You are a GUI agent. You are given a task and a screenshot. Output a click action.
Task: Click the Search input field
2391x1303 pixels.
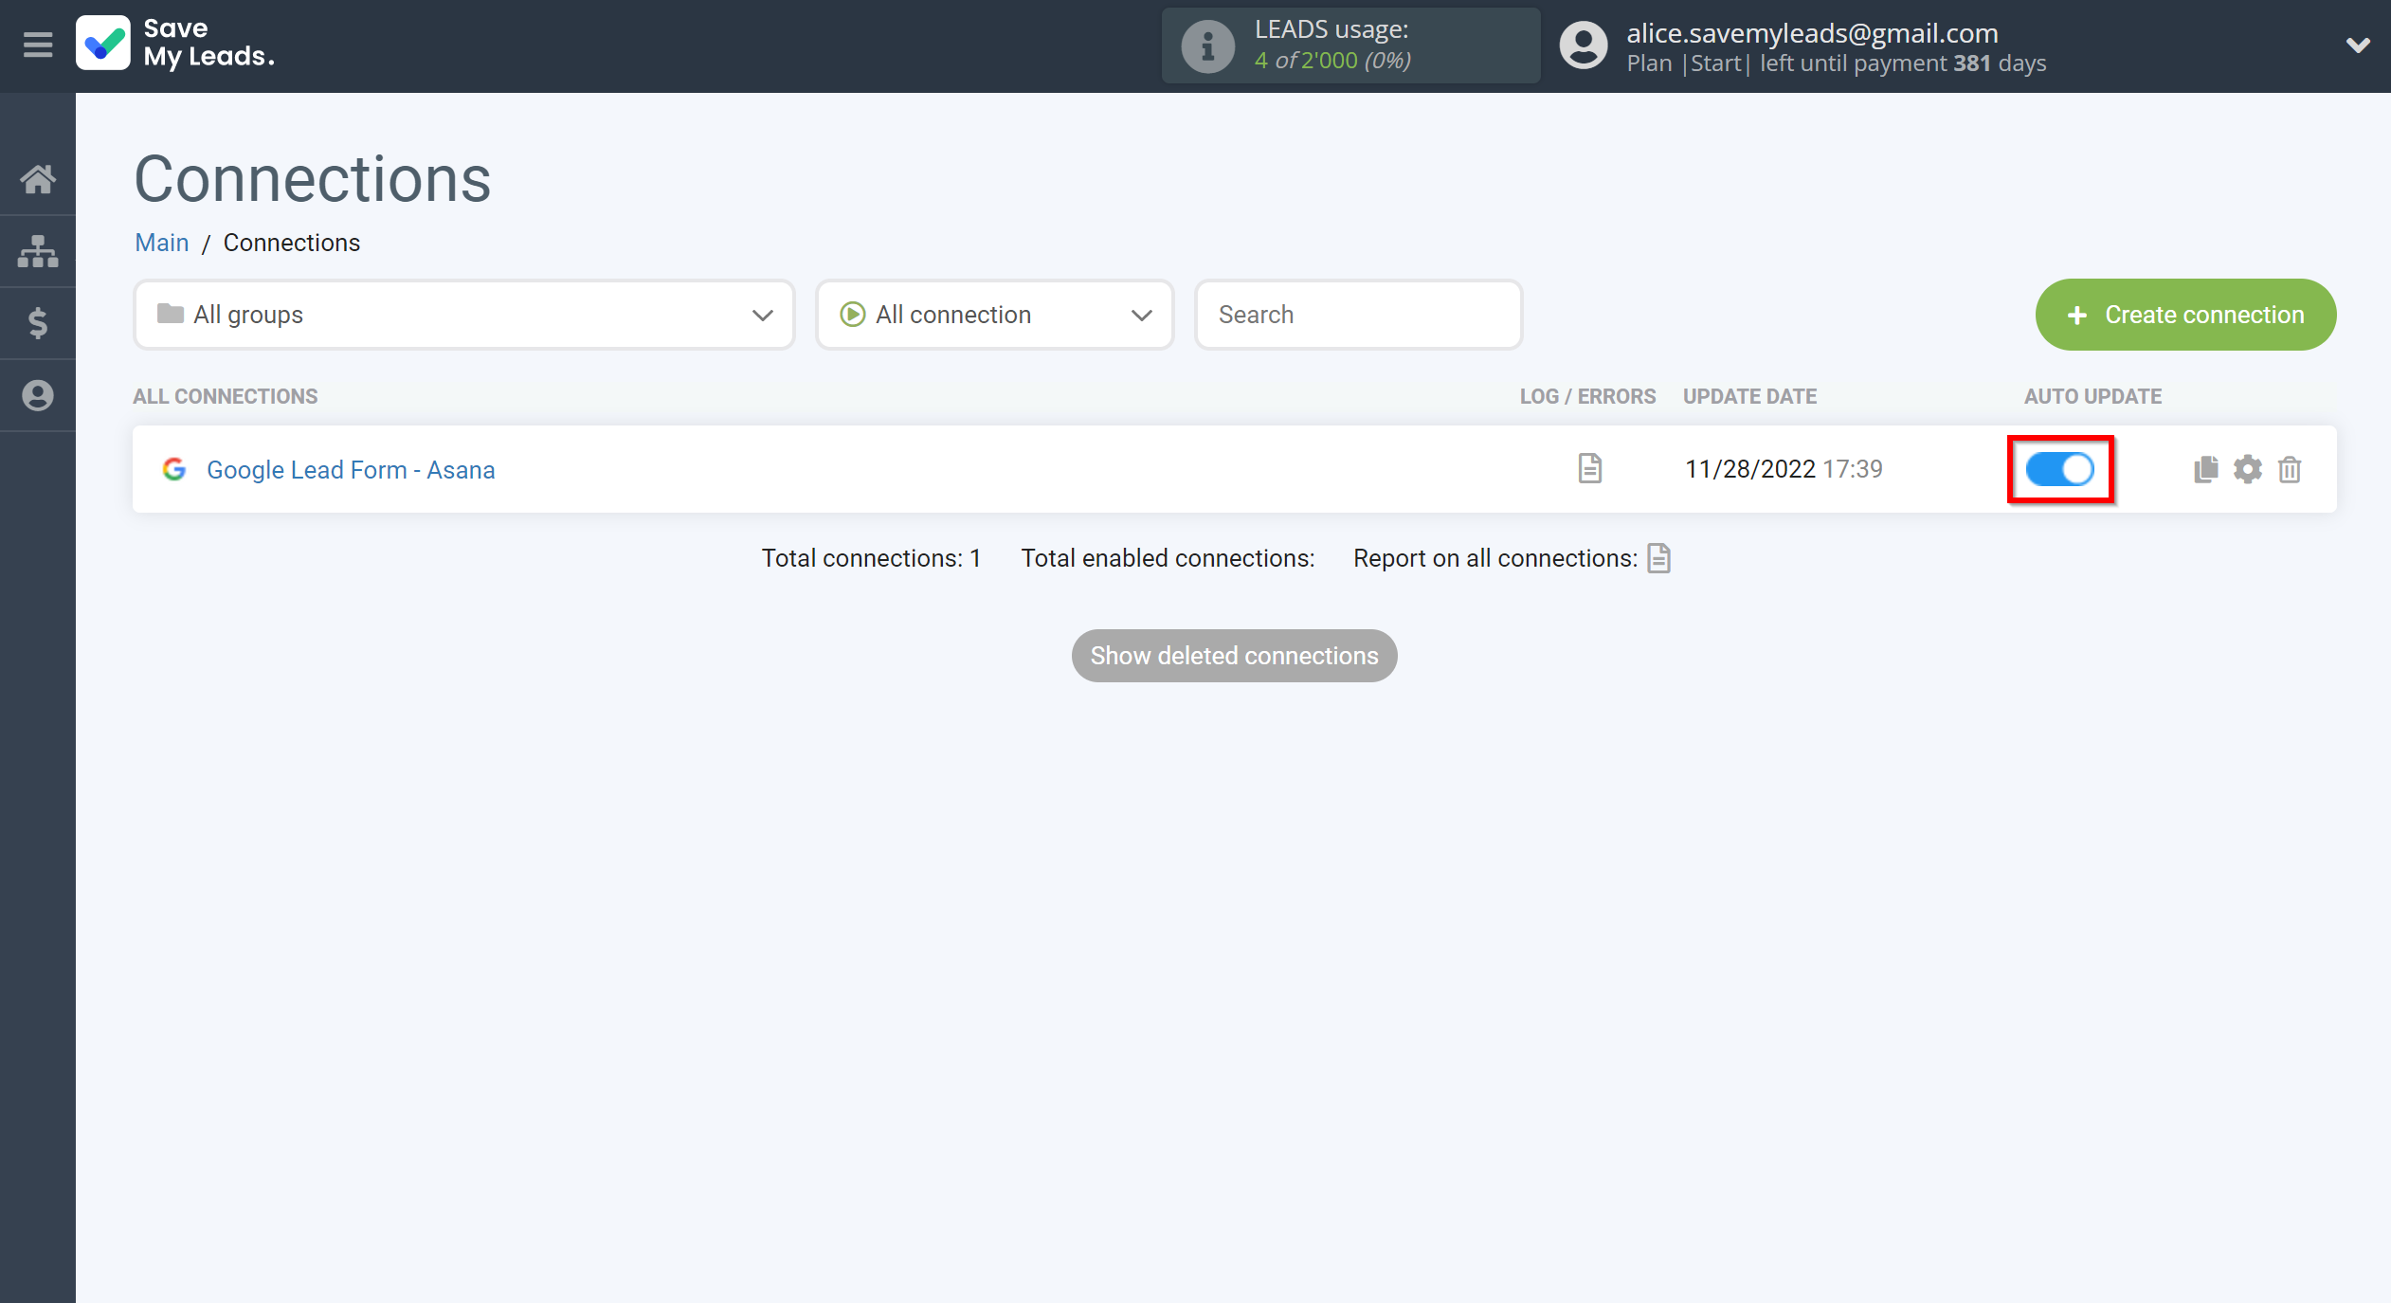click(x=1358, y=315)
